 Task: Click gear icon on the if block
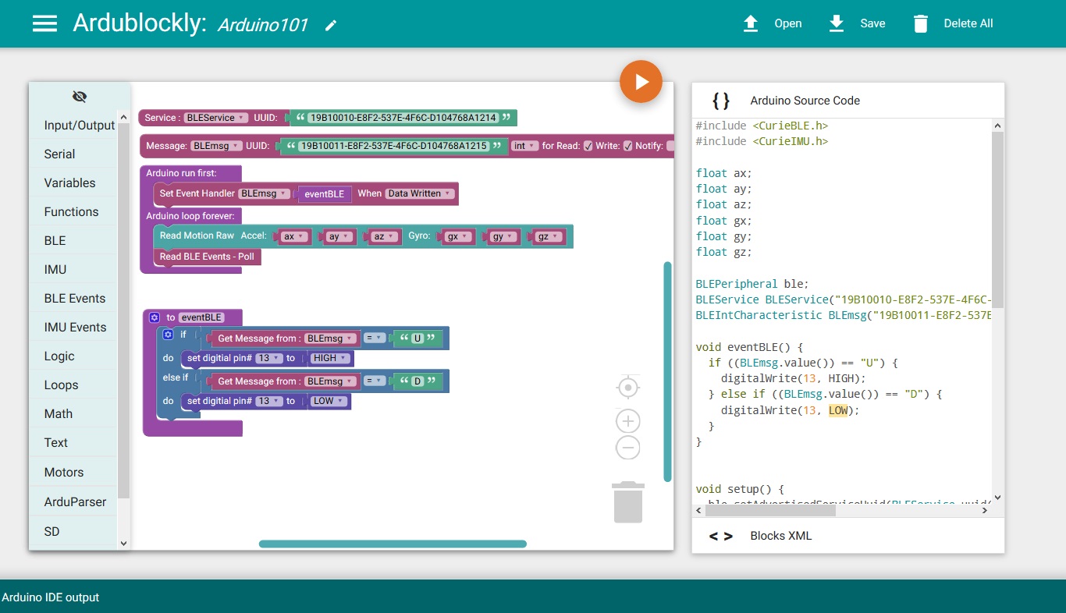pyautogui.click(x=167, y=335)
